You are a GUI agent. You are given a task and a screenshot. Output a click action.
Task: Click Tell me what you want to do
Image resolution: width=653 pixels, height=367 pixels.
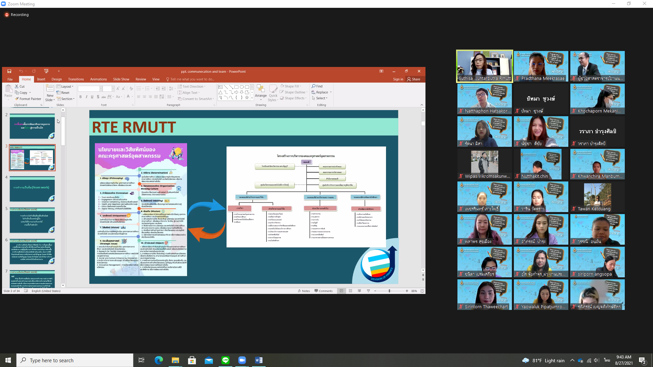point(190,79)
